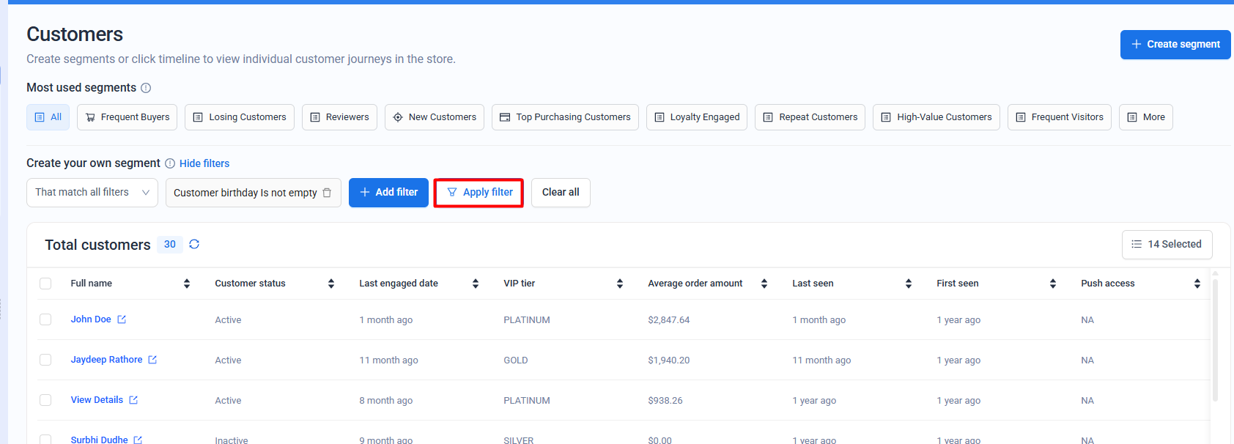Select the Frequent Buyers segment
1234x444 pixels.
[127, 117]
